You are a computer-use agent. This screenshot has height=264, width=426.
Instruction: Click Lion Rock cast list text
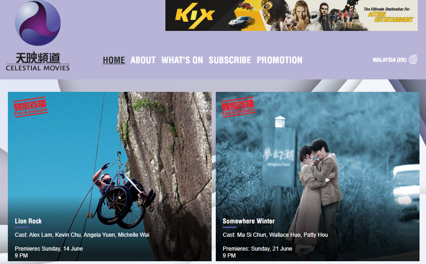tap(82, 235)
